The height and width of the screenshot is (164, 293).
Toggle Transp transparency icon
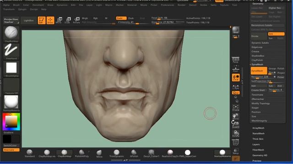236,151
